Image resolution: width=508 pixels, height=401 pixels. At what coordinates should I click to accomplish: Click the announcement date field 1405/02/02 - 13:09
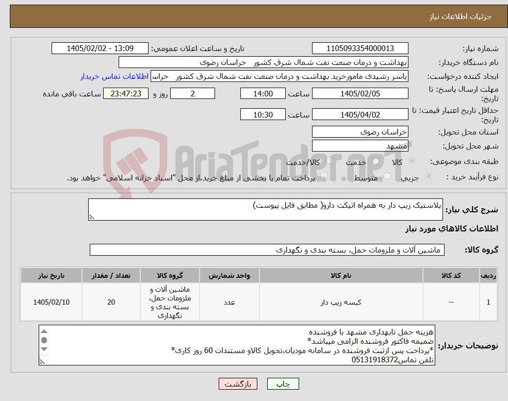coord(100,48)
